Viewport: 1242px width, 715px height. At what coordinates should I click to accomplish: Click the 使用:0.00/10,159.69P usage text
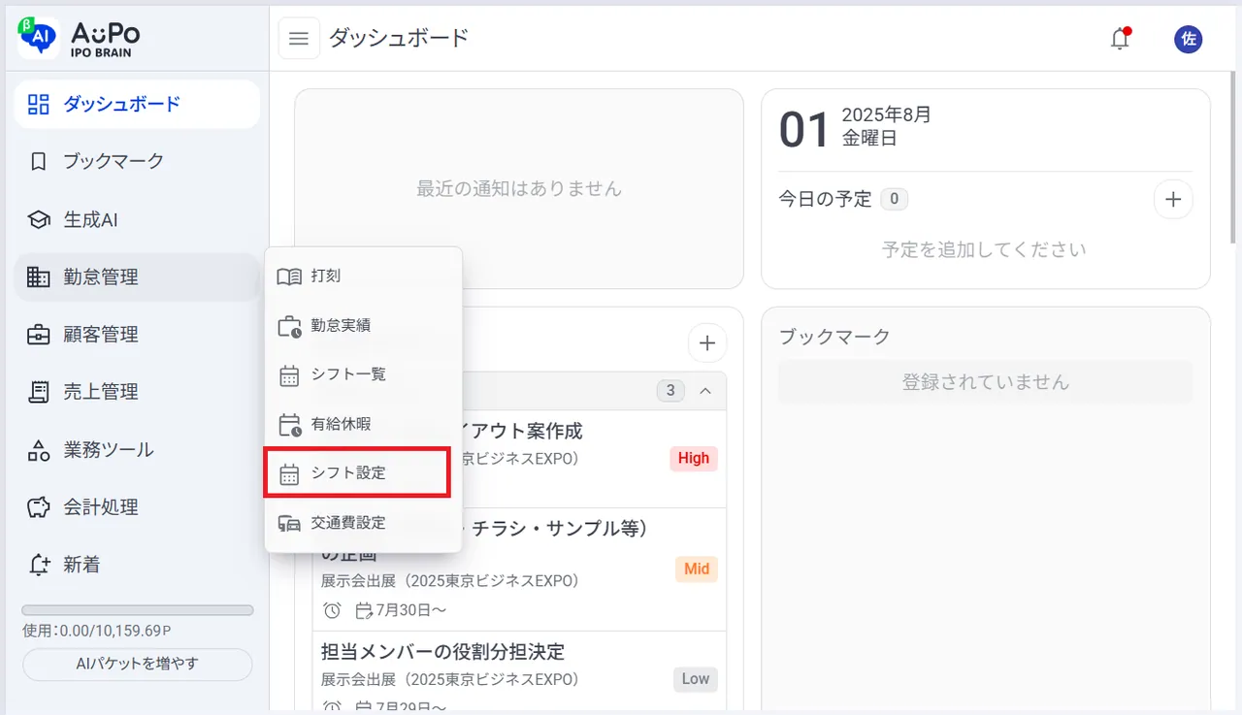(97, 631)
